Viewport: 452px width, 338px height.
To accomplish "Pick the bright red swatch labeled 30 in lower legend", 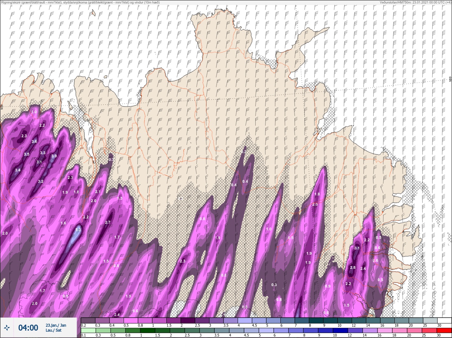I will tap(444, 331).
